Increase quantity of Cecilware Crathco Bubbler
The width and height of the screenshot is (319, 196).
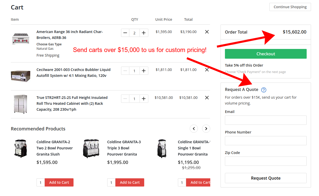coord(144,71)
